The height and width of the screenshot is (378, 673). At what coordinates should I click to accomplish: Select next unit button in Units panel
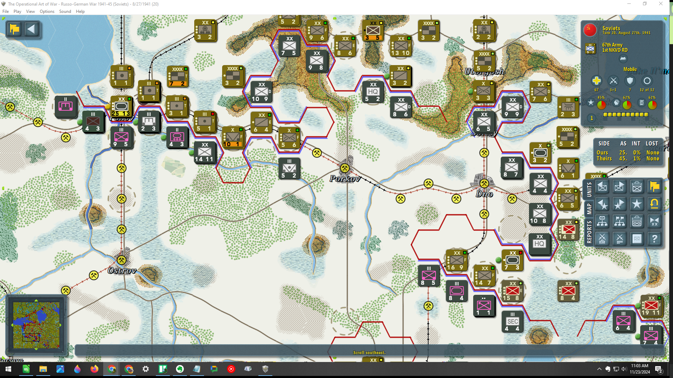[620, 187]
